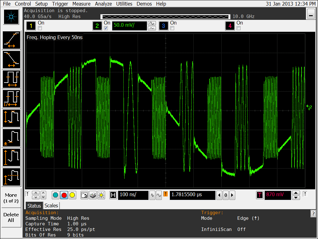Viewport: 318px width, 239px height.
Task: Increase the trigger level with up arrow
Action: (x=296, y=193)
